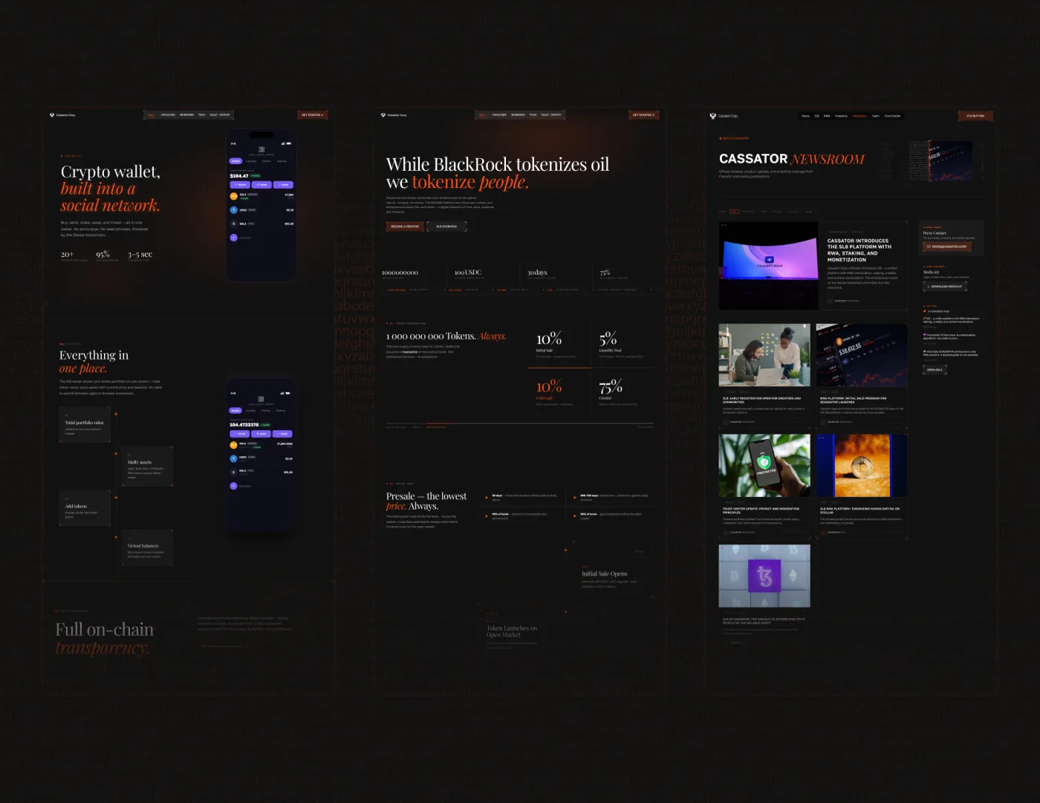Click the 10% Initial Sale allocation block

(559, 344)
